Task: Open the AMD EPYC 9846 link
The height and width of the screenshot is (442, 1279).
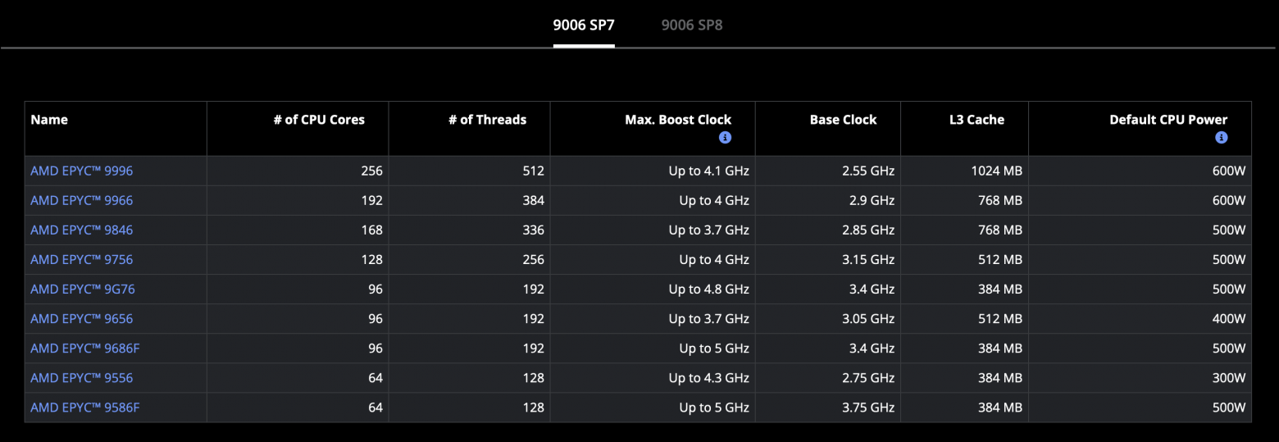Action: point(81,230)
